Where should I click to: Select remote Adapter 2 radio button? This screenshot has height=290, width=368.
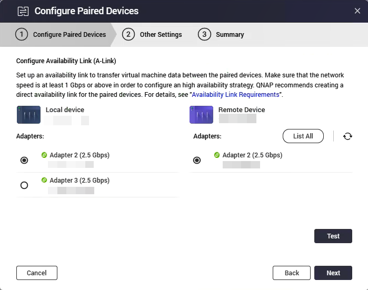pos(197,160)
